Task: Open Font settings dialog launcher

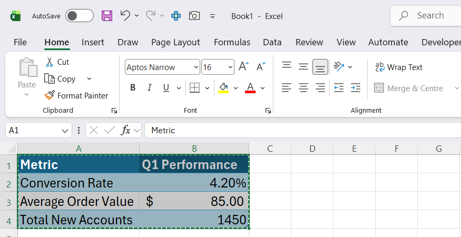Action: [268, 111]
